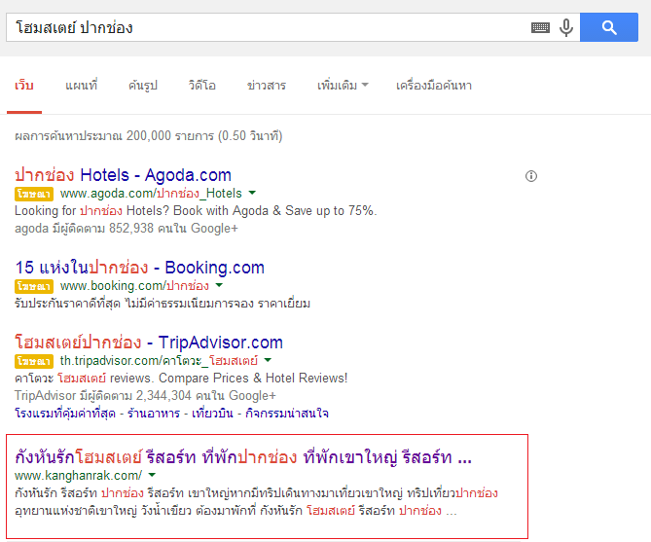The height and width of the screenshot is (542, 651).
Task: Click the www.agoda.com/ปากช่อง_Hotels URL text
Action: click(x=151, y=194)
